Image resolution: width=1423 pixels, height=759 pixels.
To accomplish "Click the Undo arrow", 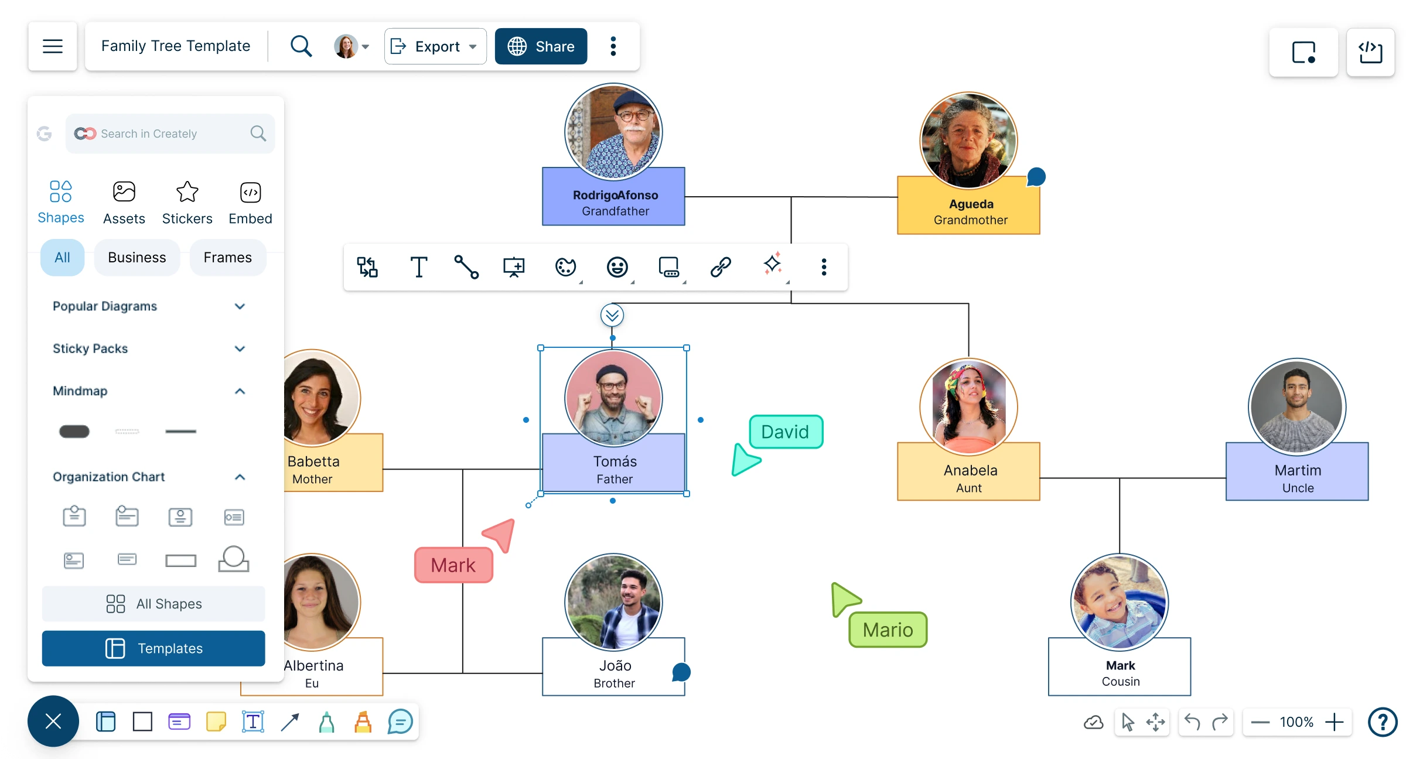I will (x=1192, y=722).
